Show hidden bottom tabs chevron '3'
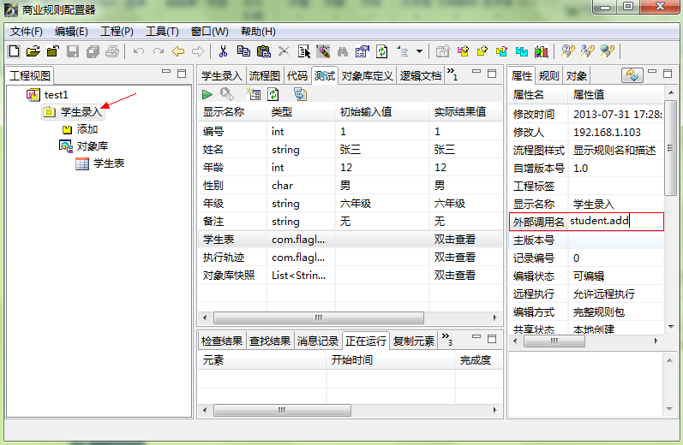The image size is (683, 445). tap(447, 339)
